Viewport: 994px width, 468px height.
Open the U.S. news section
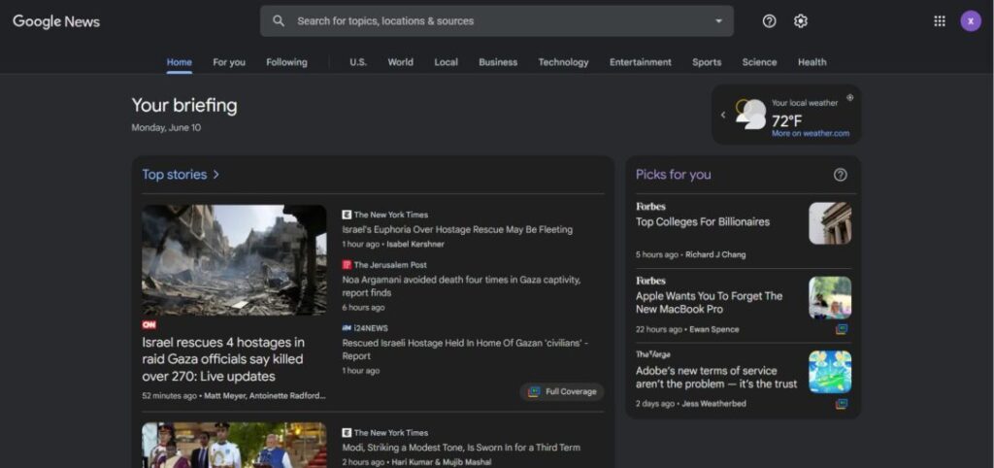coord(358,62)
